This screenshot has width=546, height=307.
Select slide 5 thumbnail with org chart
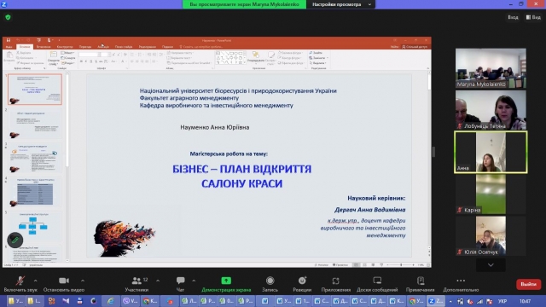point(35,226)
